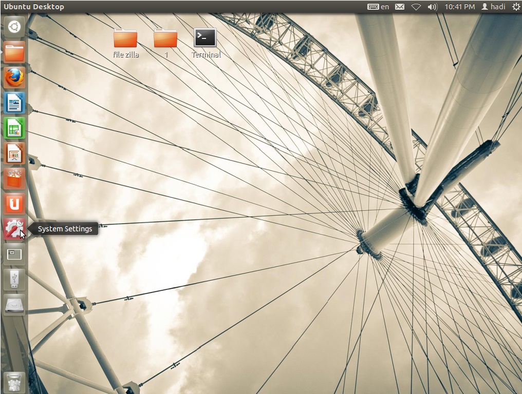Screen dimensions: 522x394
Task: Launch Firefox web browser
Action: click(14, 77)
